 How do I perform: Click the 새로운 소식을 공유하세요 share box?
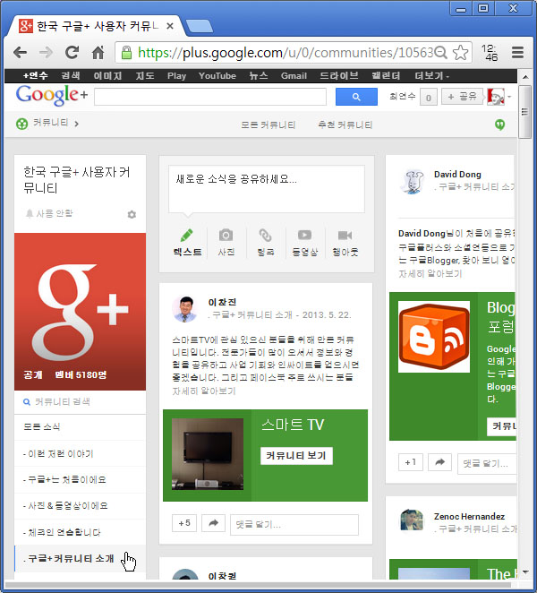tap(267, 189)
